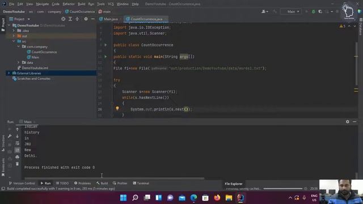The width and height of the screenshot is (363, 204).
Task: Hide the Project tool window
Action: tap(93, 19)
